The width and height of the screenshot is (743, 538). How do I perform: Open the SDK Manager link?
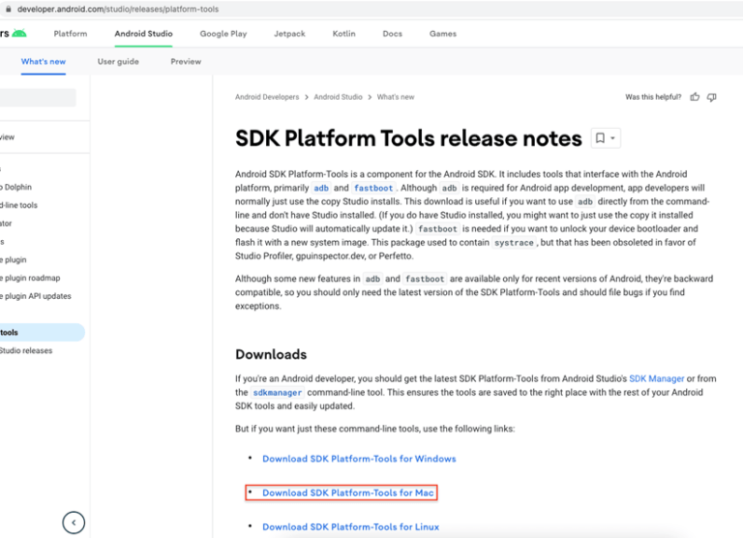pyautogui.click(x=657, y=378)
